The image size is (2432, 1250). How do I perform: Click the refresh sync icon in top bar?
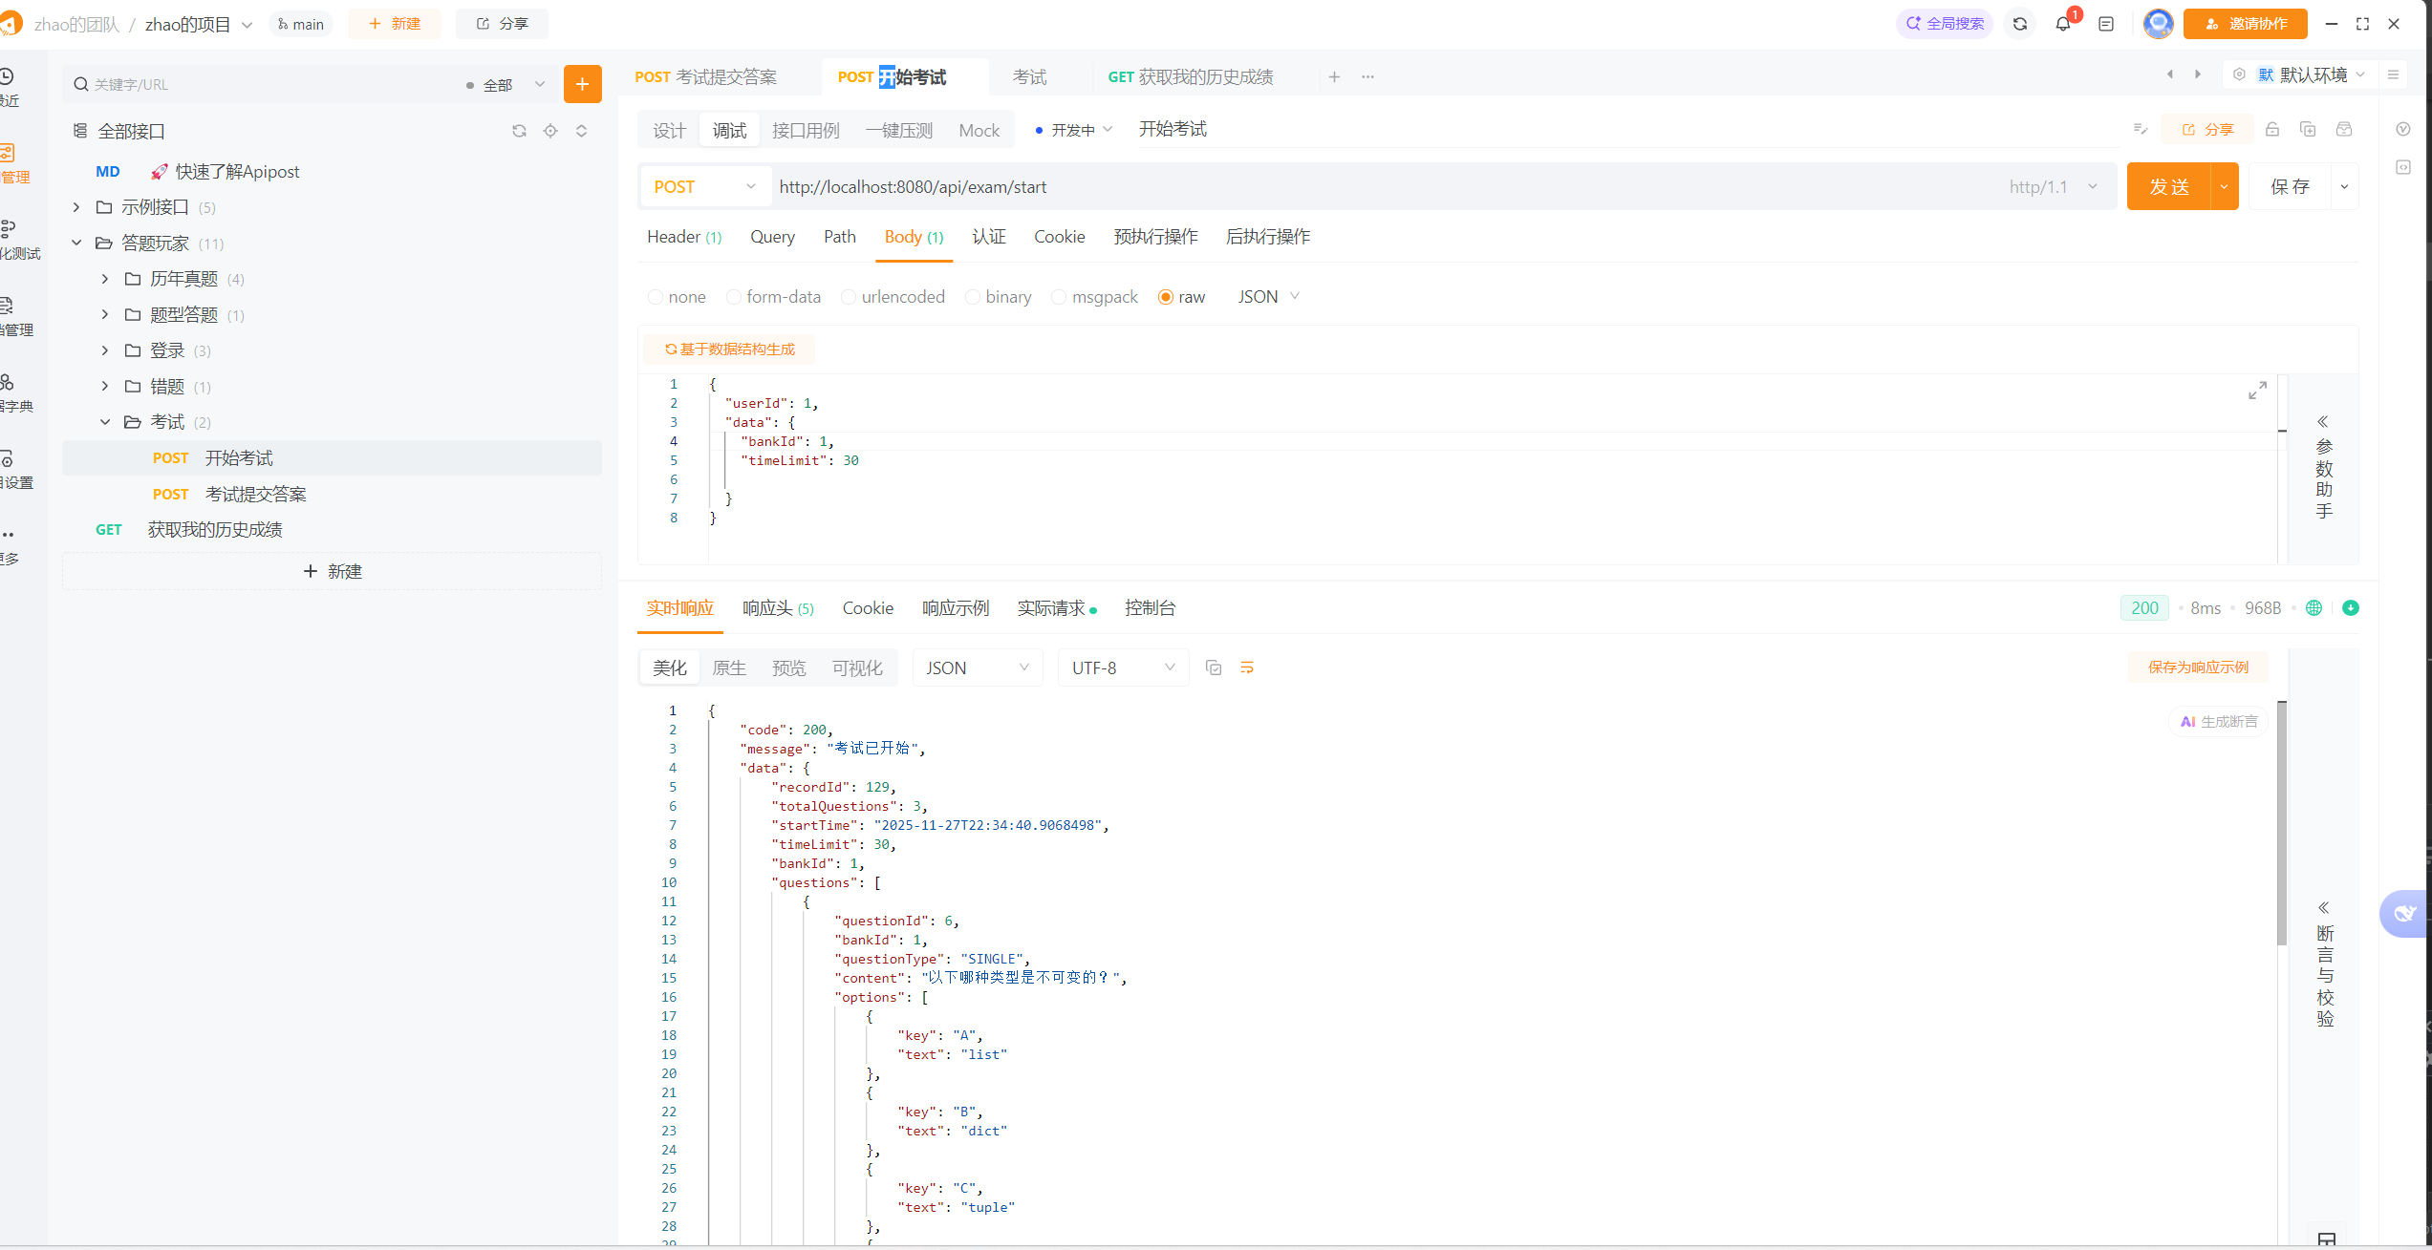pos(2020,24)
